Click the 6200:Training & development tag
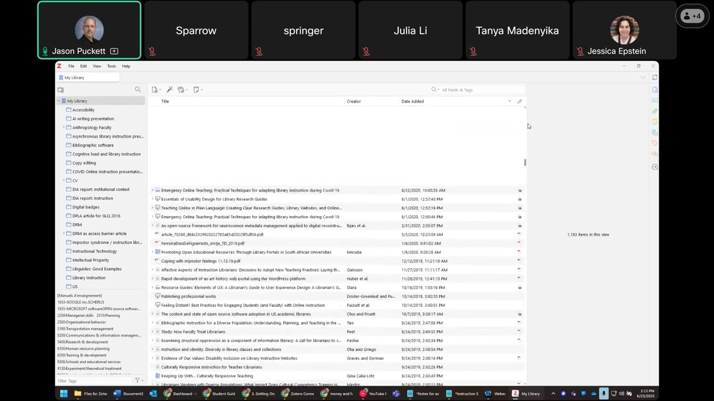Screen dimensions: 714x401 pyautogui.click(x=81, y=355)
